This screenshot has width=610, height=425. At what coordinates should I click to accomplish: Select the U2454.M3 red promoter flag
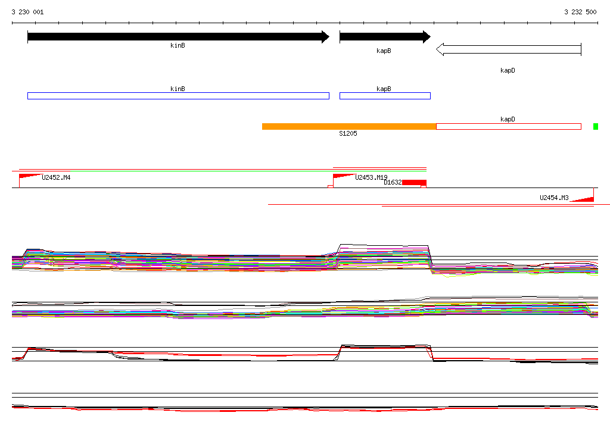(x=583, y=199)
